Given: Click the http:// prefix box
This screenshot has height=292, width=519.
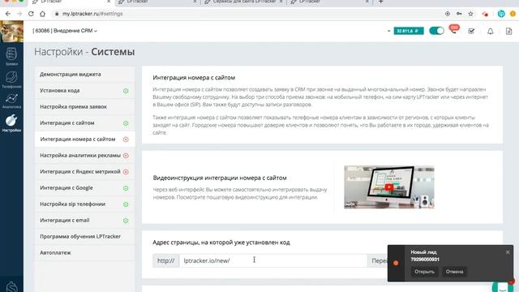Looking at the screenshot, I should 165,260.
